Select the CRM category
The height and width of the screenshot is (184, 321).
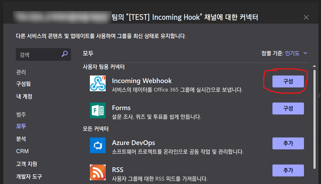coord(22,151)
